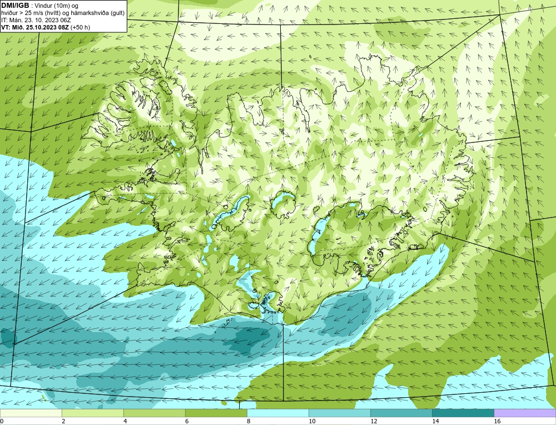
Task: Click the legend label '4'
Action: (125, 421)
